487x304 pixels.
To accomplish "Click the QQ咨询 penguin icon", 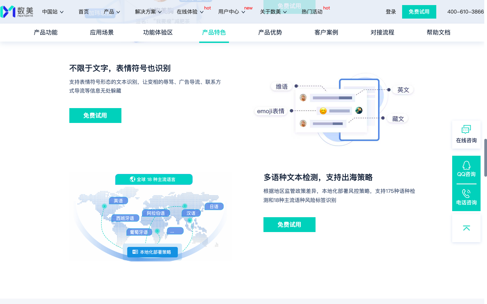I will [x=466, y=165].
